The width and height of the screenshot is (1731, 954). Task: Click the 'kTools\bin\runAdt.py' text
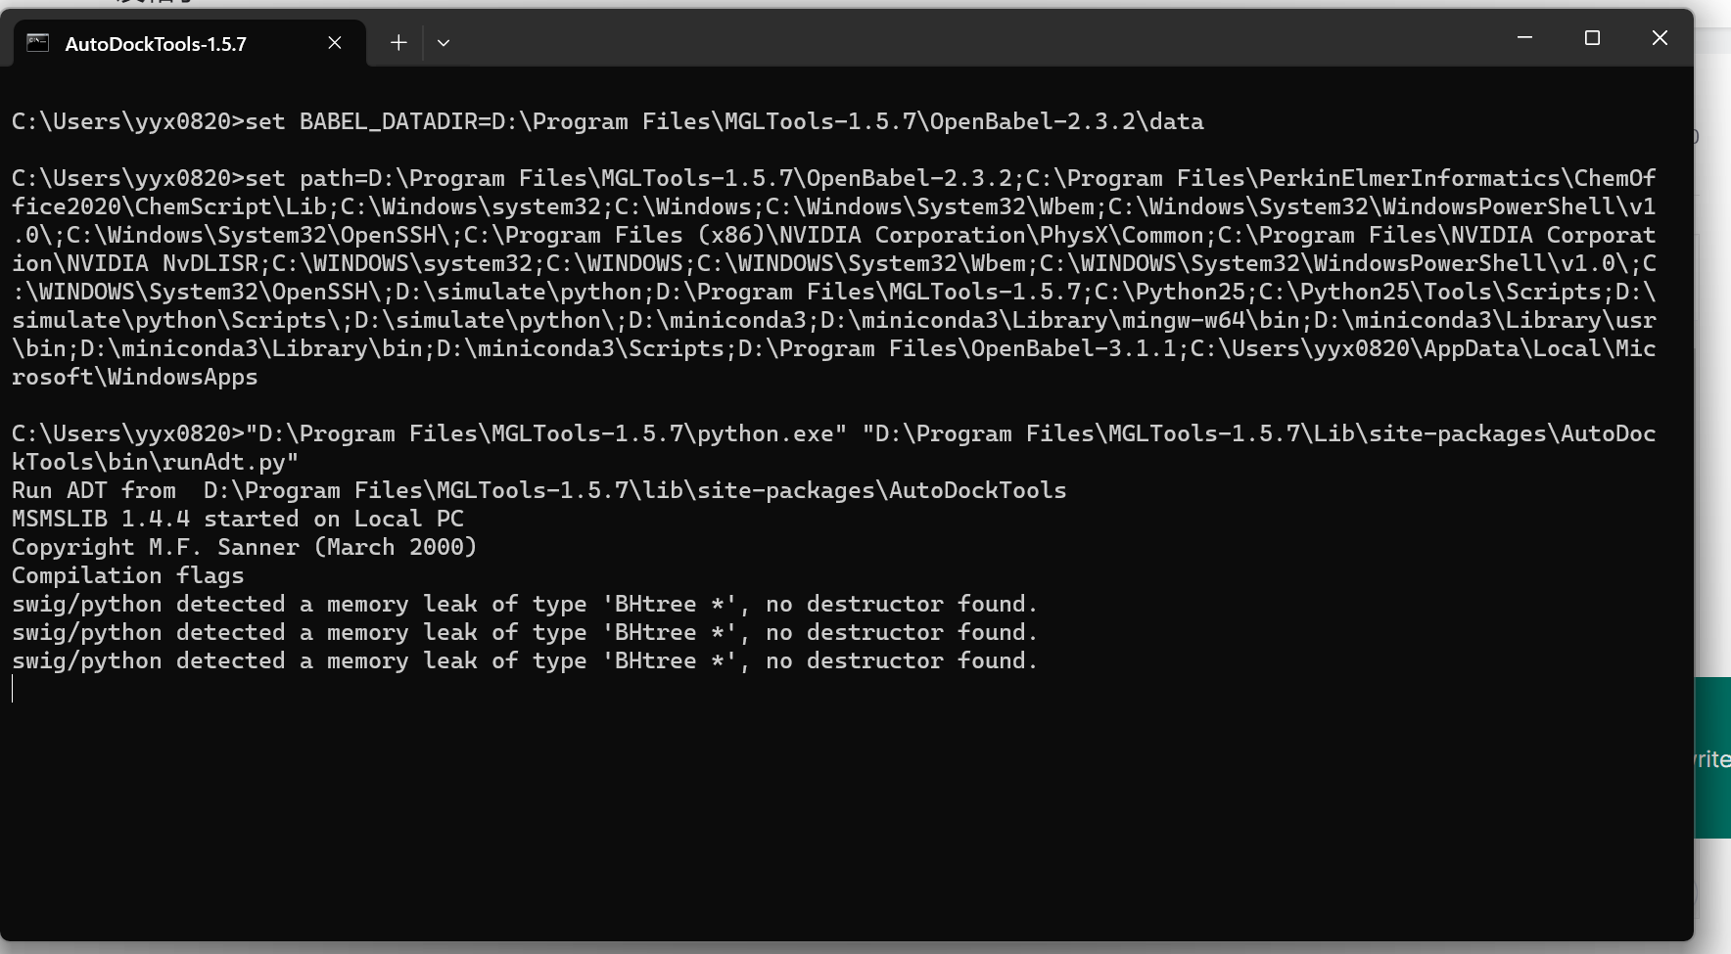(x=155, y=462)
